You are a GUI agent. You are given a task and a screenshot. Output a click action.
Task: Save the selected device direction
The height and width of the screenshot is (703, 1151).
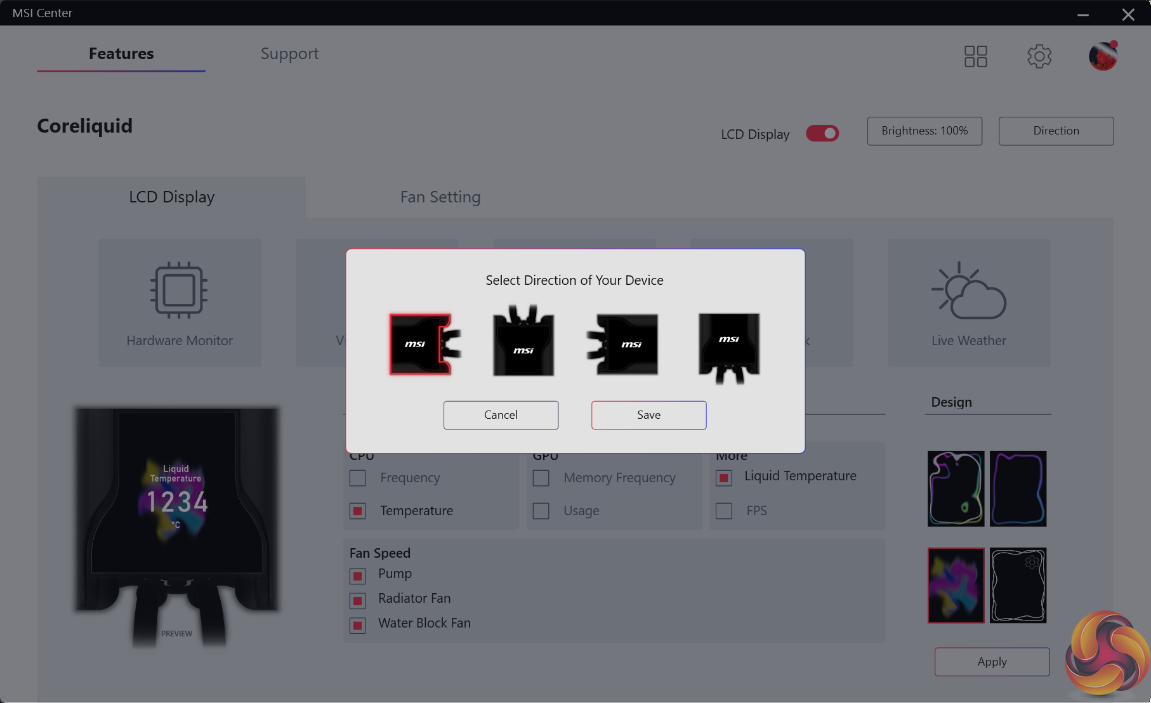(x=648, y=415)
